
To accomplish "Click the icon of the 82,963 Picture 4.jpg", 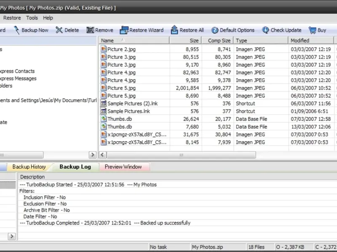I will pos(104,72).
